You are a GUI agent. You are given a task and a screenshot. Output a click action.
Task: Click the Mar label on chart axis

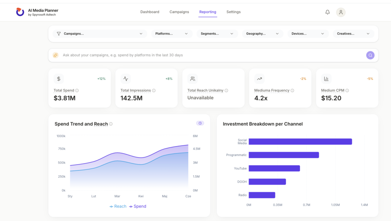tap(117, 196)
